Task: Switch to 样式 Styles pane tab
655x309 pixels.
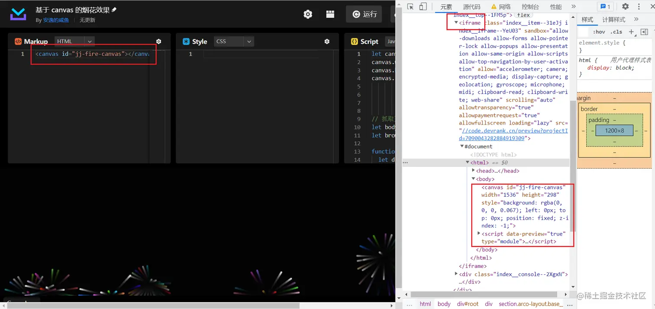Action: [587, 19]
